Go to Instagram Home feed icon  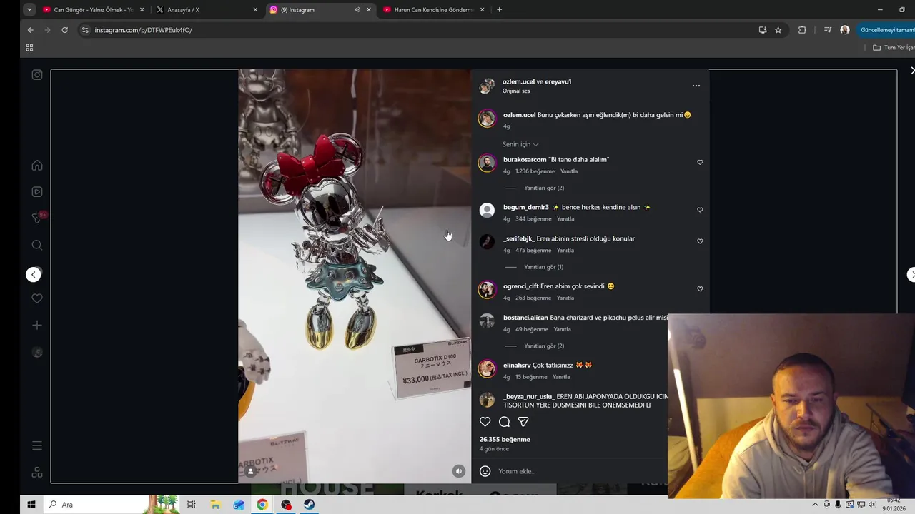(x=37, y=166)
